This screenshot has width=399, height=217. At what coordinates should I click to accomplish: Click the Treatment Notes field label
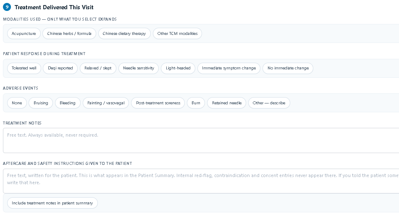point(22,123)
